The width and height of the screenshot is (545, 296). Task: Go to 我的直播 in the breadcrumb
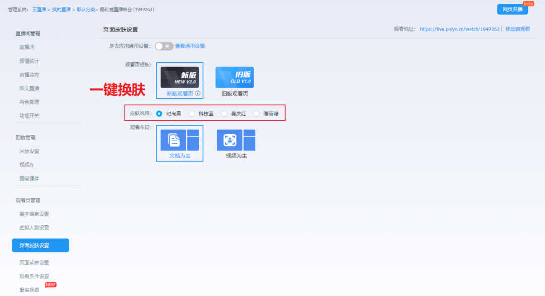(61, 9)
